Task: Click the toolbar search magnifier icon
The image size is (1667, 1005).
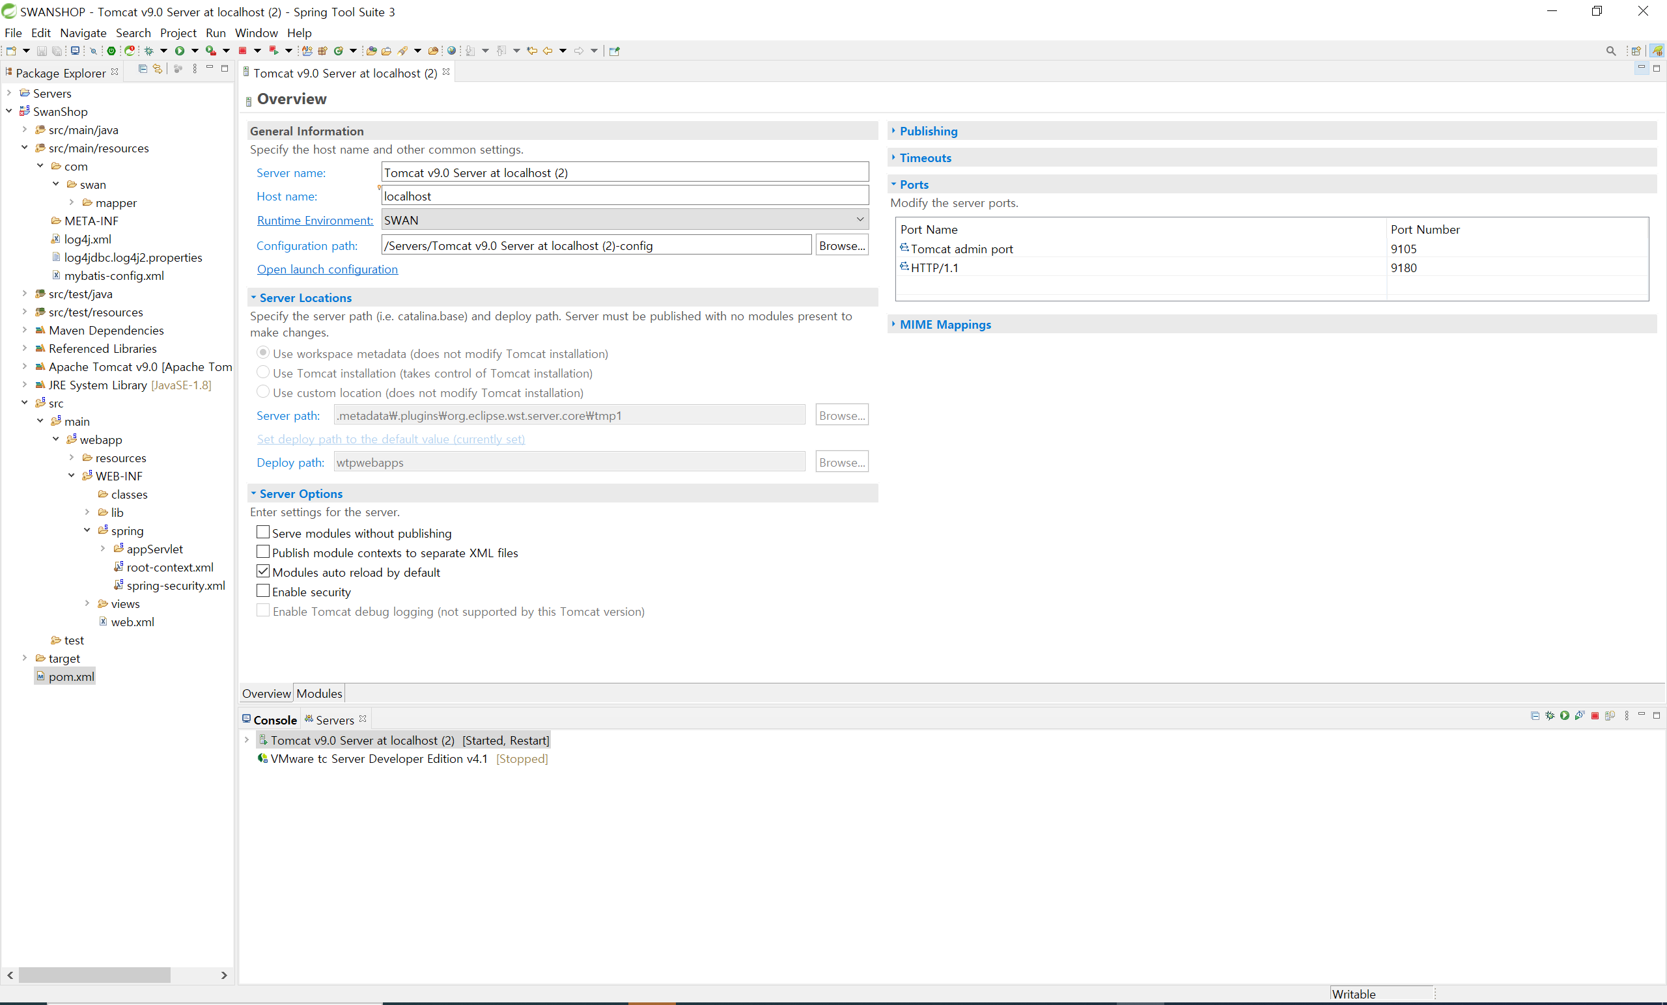Action: (1610, 51)
